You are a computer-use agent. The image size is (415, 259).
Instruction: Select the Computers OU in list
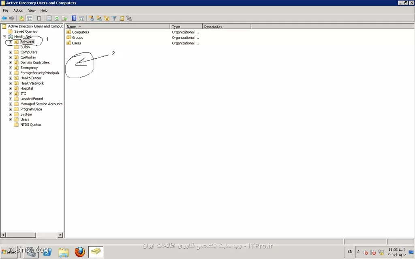point(80,32)
